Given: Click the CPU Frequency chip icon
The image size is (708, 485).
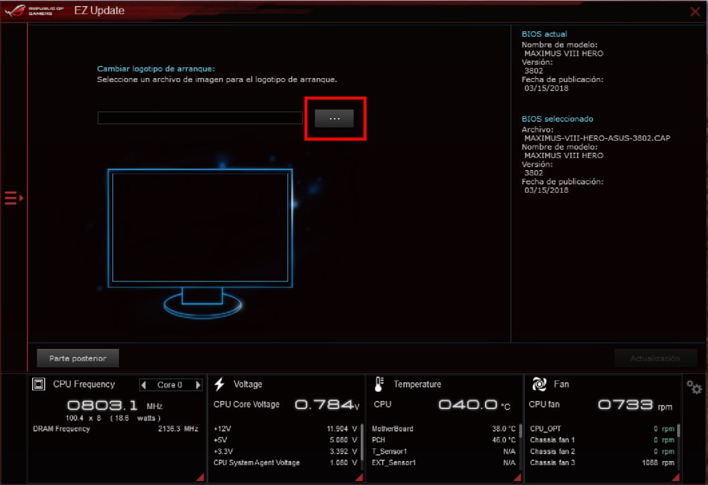Looking at the screenshot, I should coord(39,384).
